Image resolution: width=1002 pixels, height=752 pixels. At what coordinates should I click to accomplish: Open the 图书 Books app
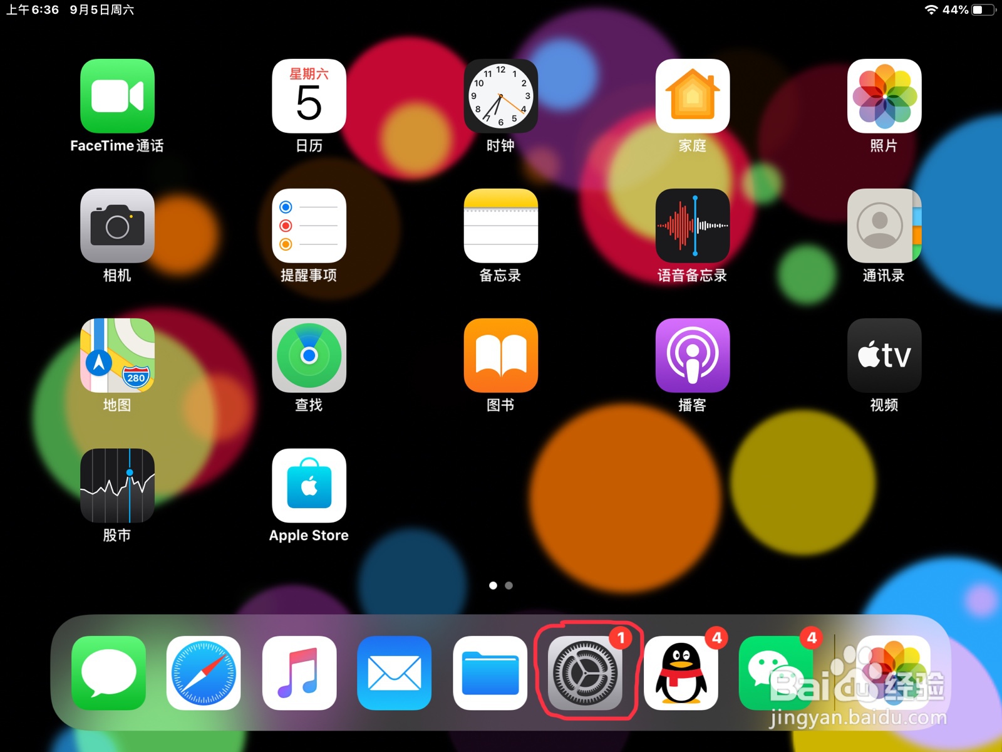[x=500, y=355]
